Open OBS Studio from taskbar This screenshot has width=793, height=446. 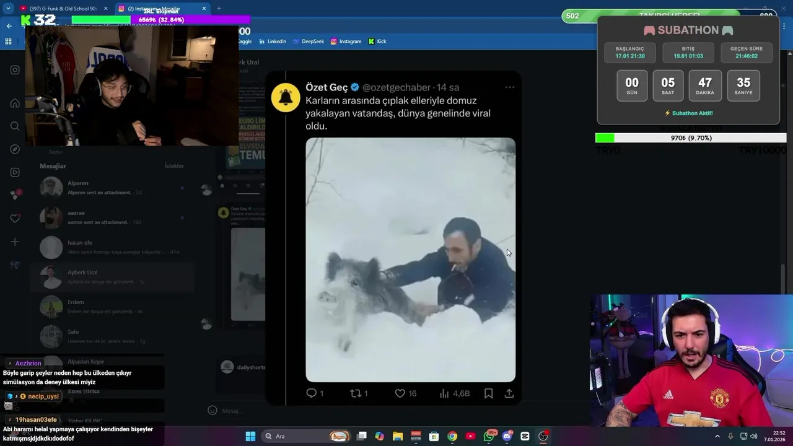pyautogui.click(x=543, y=436)
